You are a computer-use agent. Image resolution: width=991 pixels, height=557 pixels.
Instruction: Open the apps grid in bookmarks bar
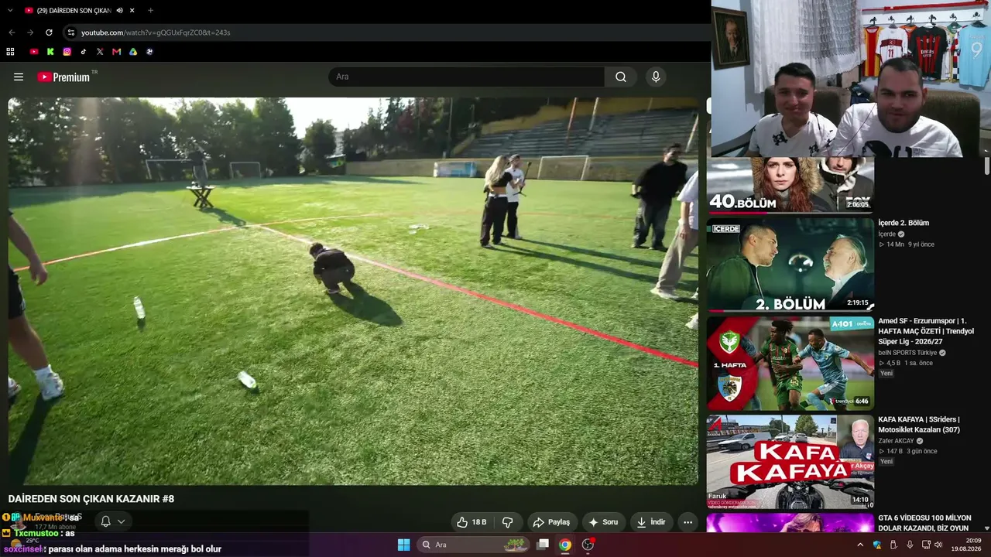pos(10,52)
